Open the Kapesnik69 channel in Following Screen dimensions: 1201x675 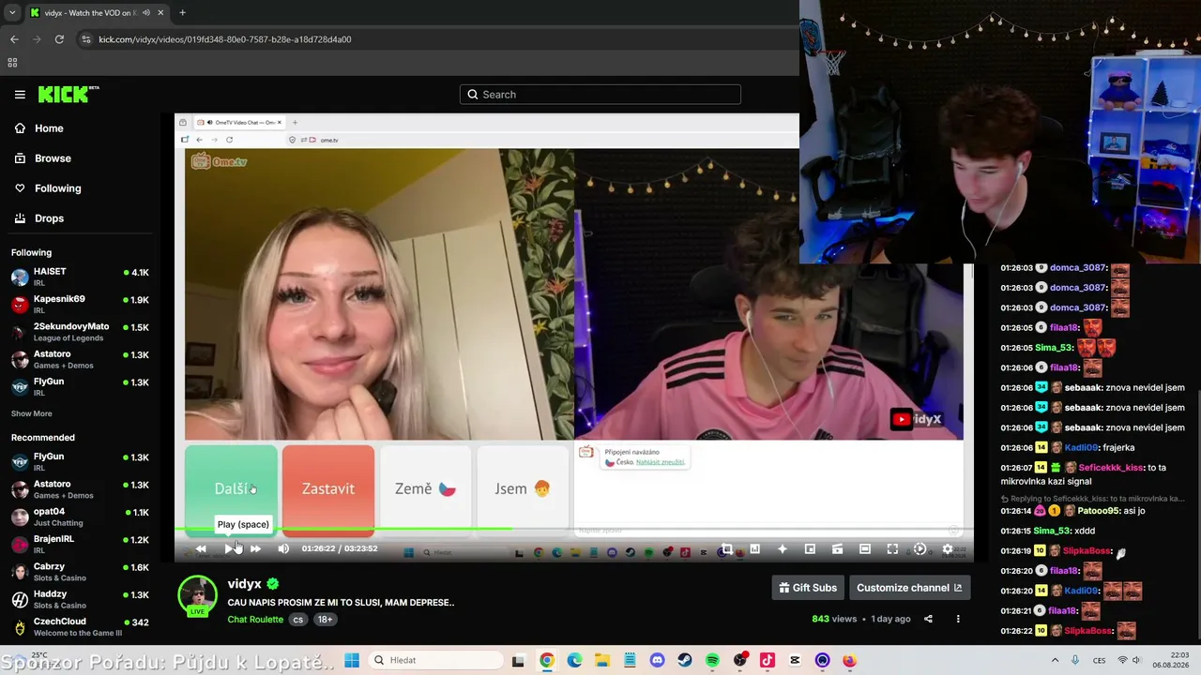click(x=81, y=305)
